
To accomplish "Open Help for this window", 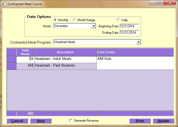I will 41,121.
